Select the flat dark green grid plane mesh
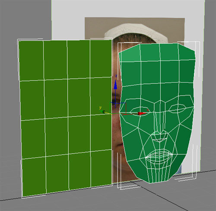The height and width of the screenshot is (211, 216). tap(66, 118)
